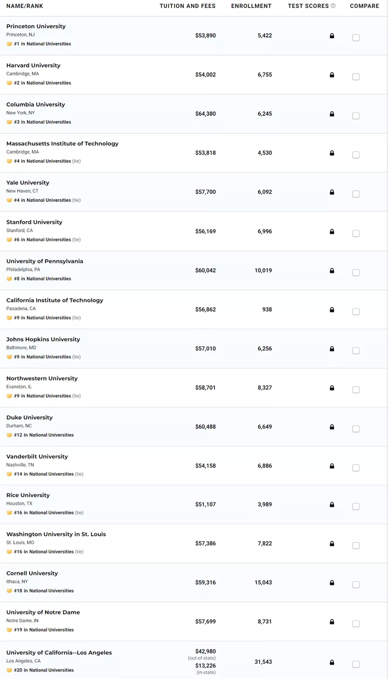Click Harvard University's test scores lock icon
The image size is (388, 679).
[332, 75]
